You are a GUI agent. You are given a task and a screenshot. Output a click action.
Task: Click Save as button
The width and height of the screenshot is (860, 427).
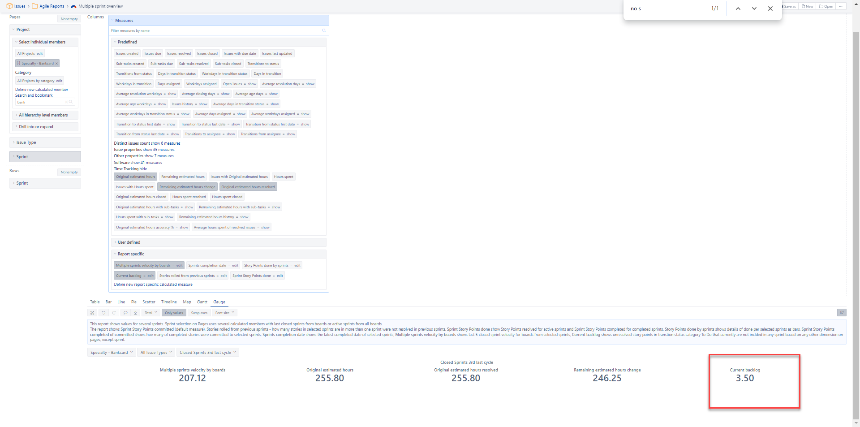pyautogui.click(x=790, y=6)
